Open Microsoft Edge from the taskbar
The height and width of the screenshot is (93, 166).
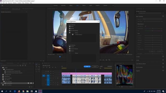15,91
